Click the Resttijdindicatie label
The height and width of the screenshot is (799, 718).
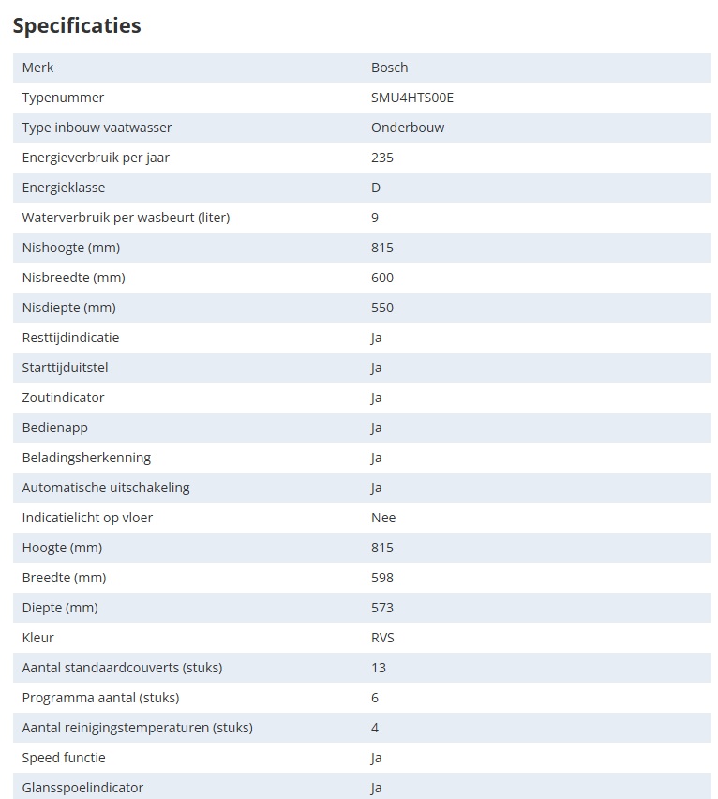tap(71, 338)
